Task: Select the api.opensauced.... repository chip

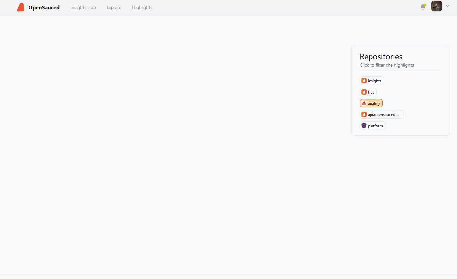Action: coord(381,114)
